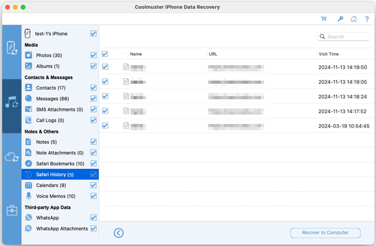
Task: Select the history row visited 14:18:24
Action: (237, 96)
